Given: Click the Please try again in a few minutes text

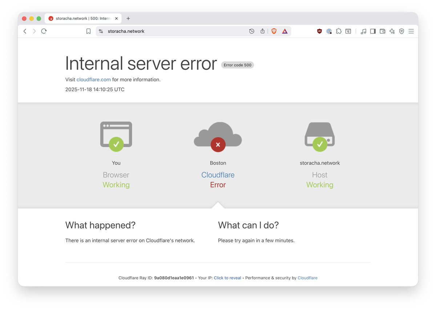Looking at the screenshot, I should click(256, 240).
